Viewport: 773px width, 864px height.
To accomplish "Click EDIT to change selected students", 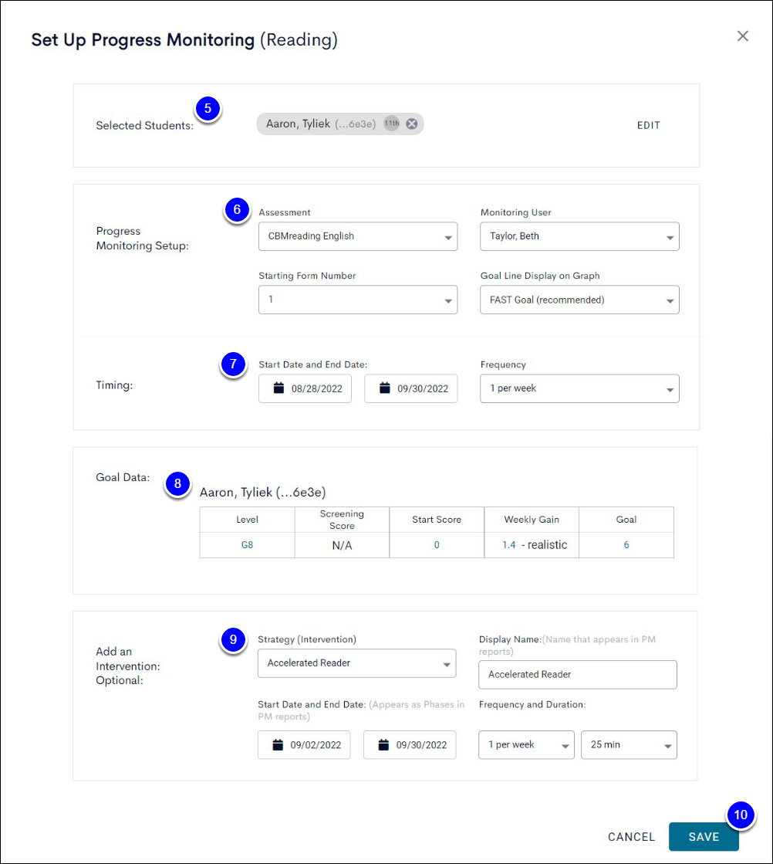I will click(x=648, y=125).
